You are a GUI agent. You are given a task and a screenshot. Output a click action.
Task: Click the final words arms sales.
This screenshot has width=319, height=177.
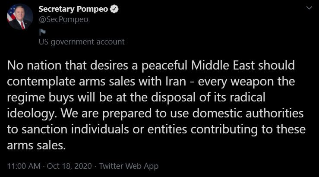pyautogui.click(x=37, y=145)
